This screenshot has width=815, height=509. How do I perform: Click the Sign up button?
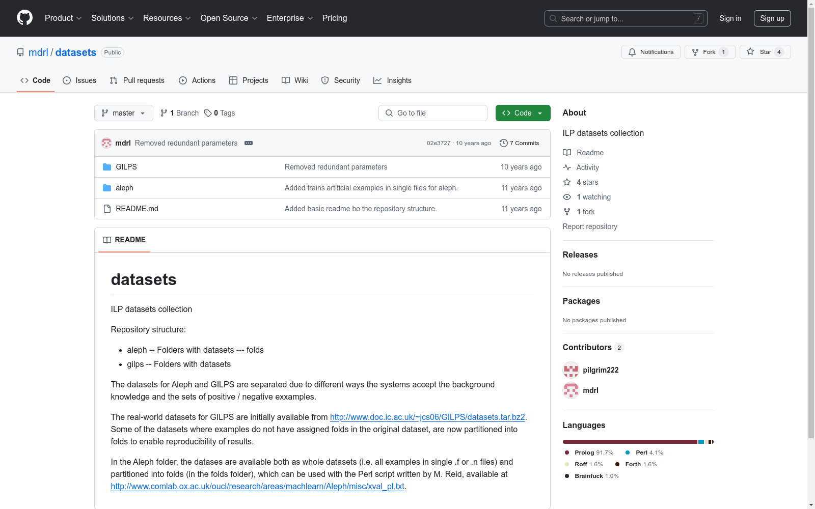(772, 18)
